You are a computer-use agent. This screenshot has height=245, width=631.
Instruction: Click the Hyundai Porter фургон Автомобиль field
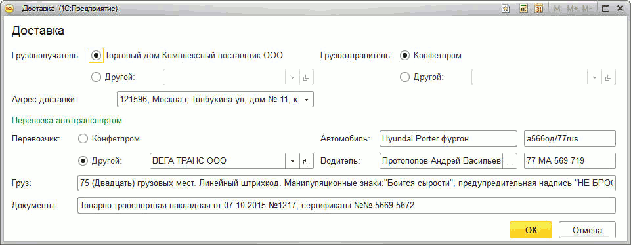[x=448, y=139]
